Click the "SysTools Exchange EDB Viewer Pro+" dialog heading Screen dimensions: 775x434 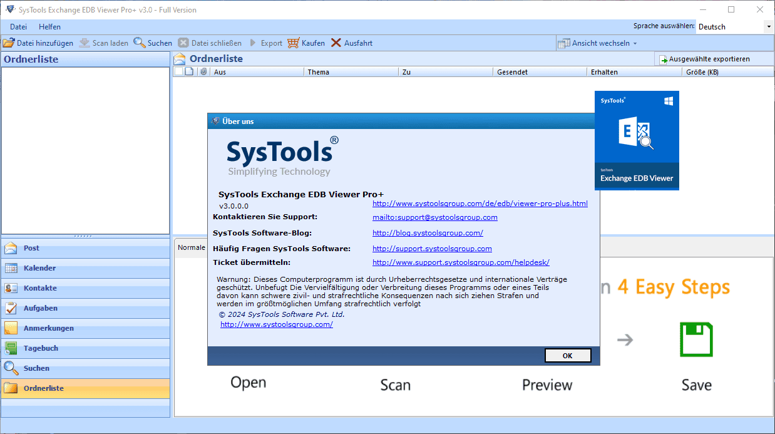pos(301,194)
